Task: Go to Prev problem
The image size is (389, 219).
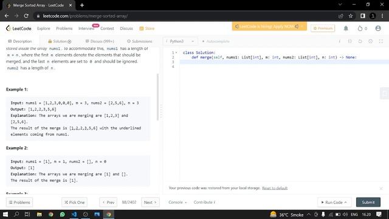Action: click(108, 203)
